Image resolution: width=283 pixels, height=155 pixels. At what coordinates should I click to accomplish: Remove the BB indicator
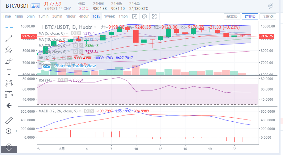69,58
